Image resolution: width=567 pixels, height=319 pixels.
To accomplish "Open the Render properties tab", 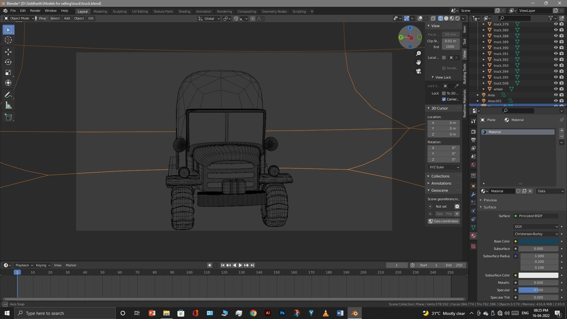I will point(473,132).
